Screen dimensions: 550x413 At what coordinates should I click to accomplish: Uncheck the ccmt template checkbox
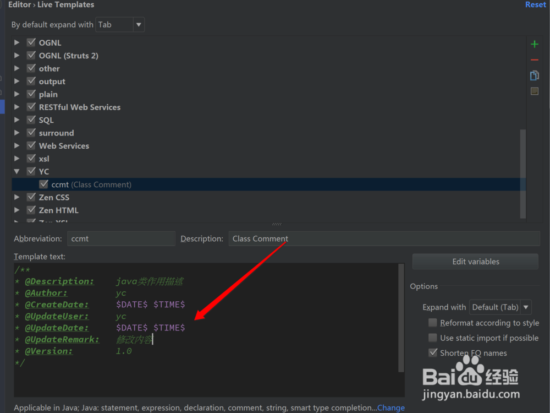(43, 184)
